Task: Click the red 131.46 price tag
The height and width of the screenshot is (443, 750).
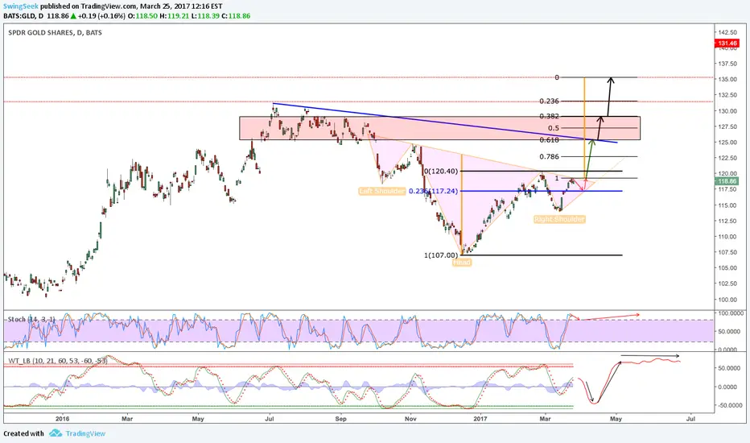Action: coord(727,43)
